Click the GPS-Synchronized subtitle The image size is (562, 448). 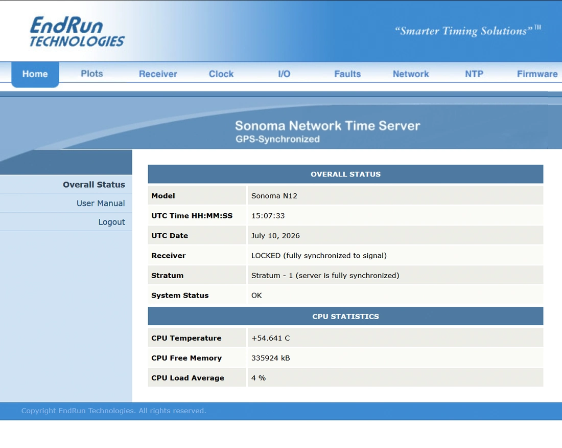[x=277, y=139]
